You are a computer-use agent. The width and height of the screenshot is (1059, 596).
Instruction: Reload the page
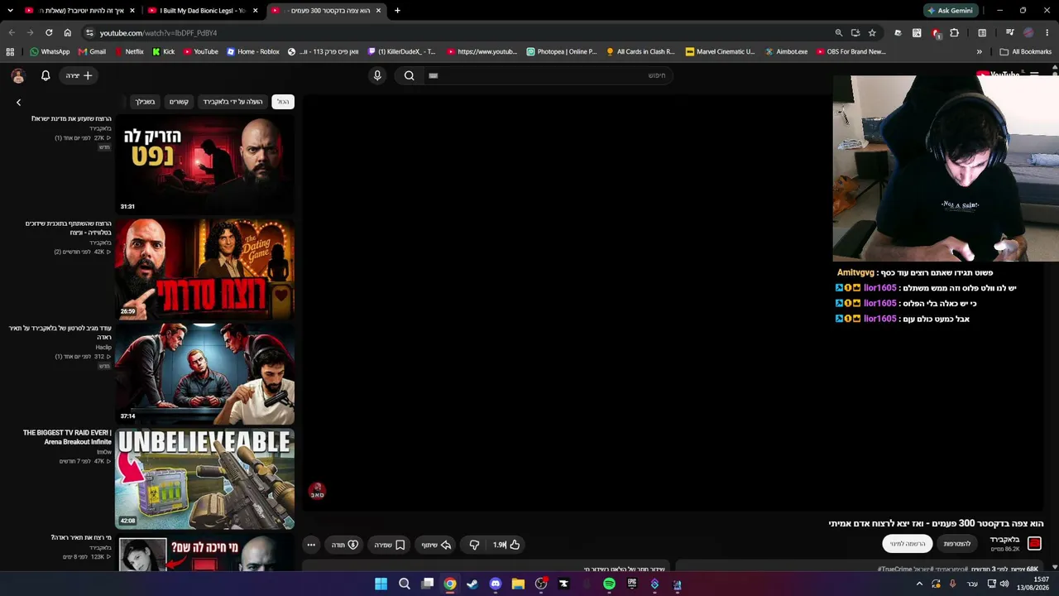click(49, 32)
